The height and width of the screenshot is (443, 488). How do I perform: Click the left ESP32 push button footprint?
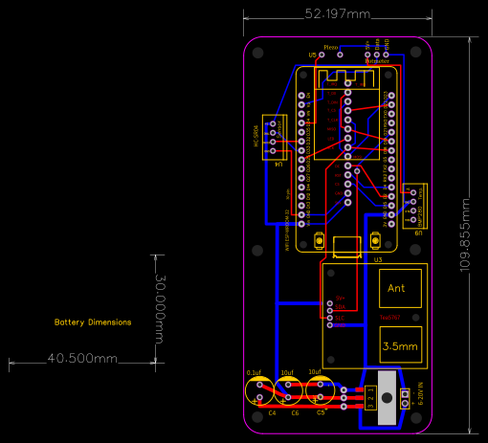point(319,240)
